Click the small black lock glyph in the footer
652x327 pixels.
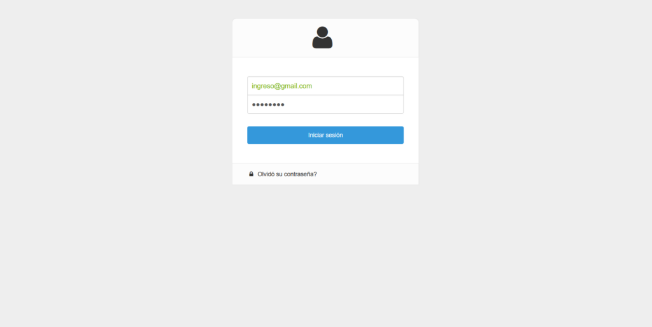coord(251,174)
